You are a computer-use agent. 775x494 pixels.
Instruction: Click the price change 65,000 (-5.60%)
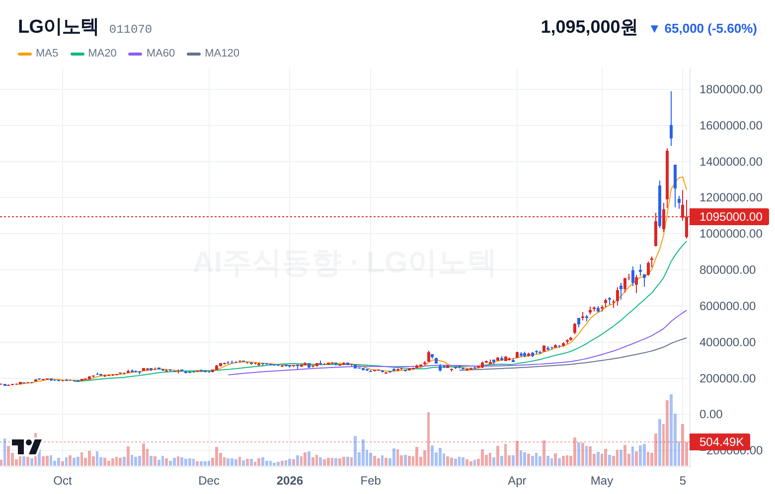click(x=703, y=28)
